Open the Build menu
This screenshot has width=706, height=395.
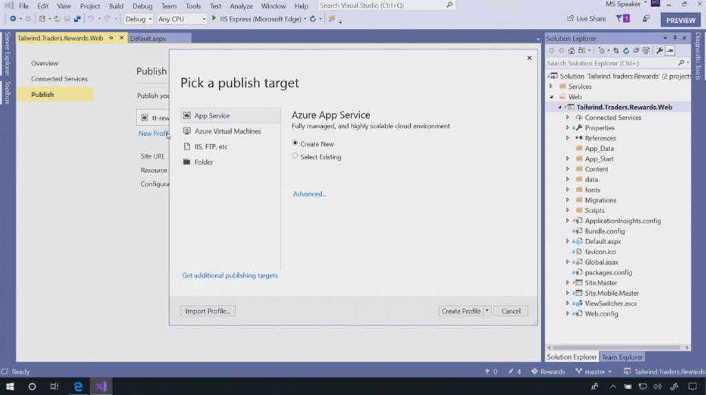click(116, 6)
